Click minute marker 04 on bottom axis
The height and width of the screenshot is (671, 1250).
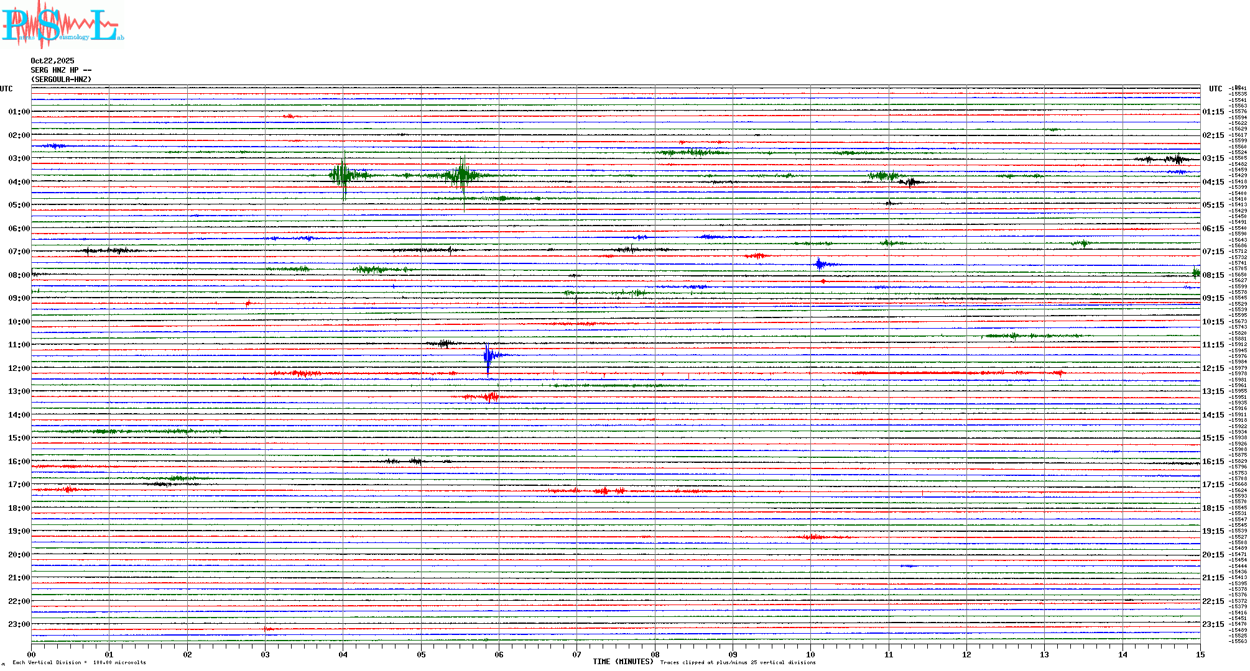click(343, 654)
